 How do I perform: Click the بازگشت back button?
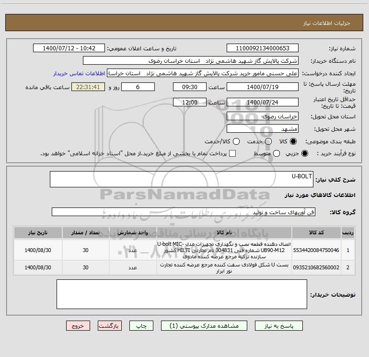tap(110, 326)
